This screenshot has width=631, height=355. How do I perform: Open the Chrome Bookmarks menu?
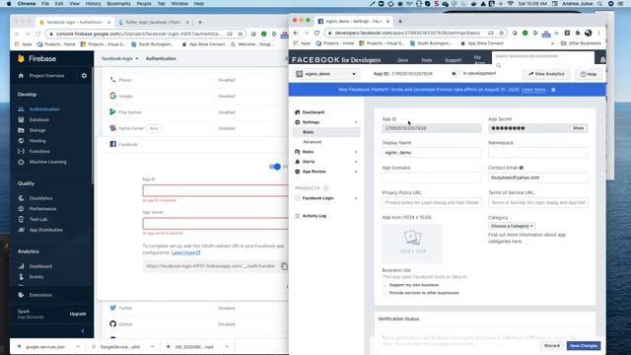click(118, 4)
